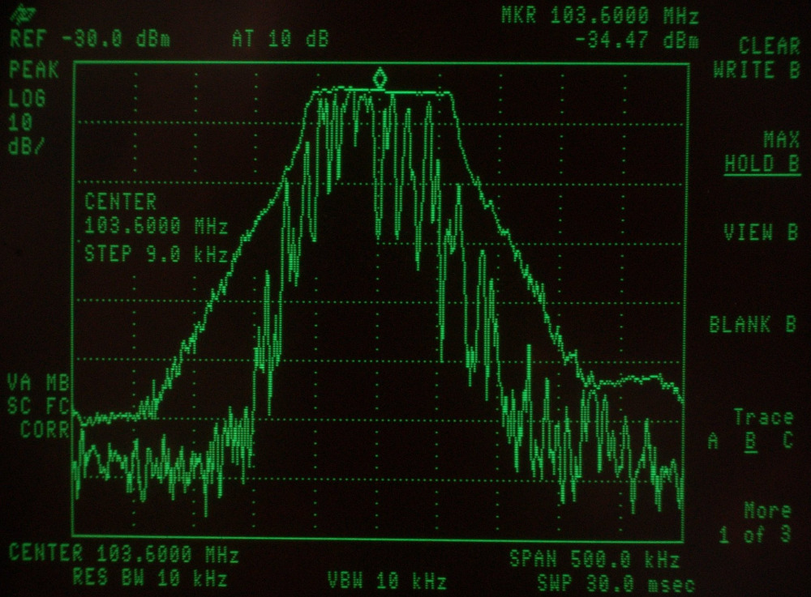
Task: Choose trace C in the Trace selector
Action: point(787,441)
